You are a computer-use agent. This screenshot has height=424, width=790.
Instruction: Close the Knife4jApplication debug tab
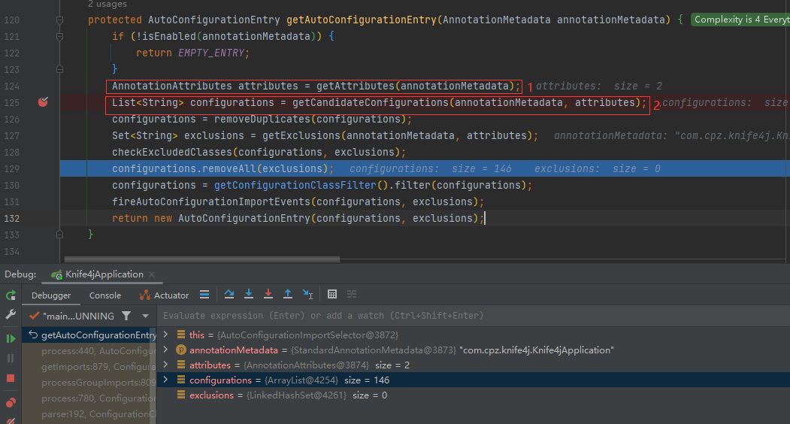pyautogui.click(x=152, y=274)
